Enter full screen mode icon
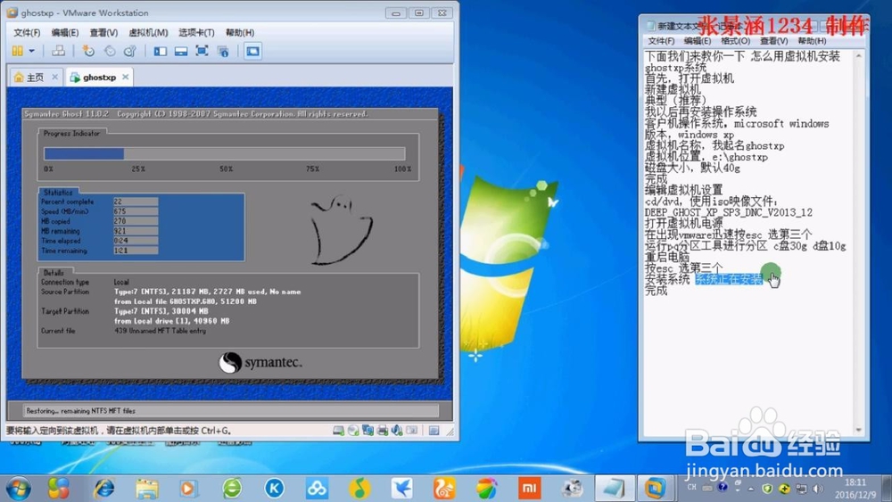 pyautogui.click(x=202, y=51)
